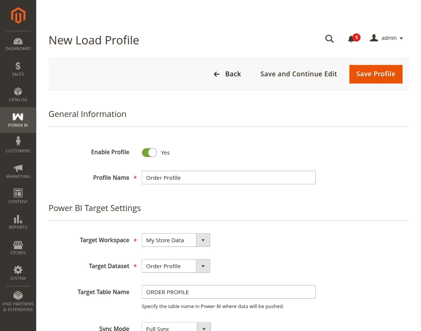Open the Catalog sidebar menu
421x331 pixels.
click(18, 94)
